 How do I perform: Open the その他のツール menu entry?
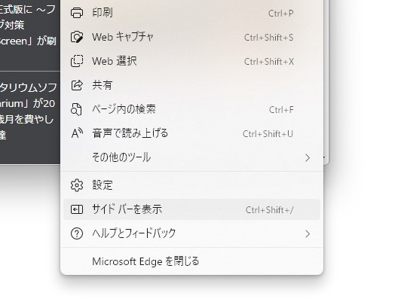point(192,157)
